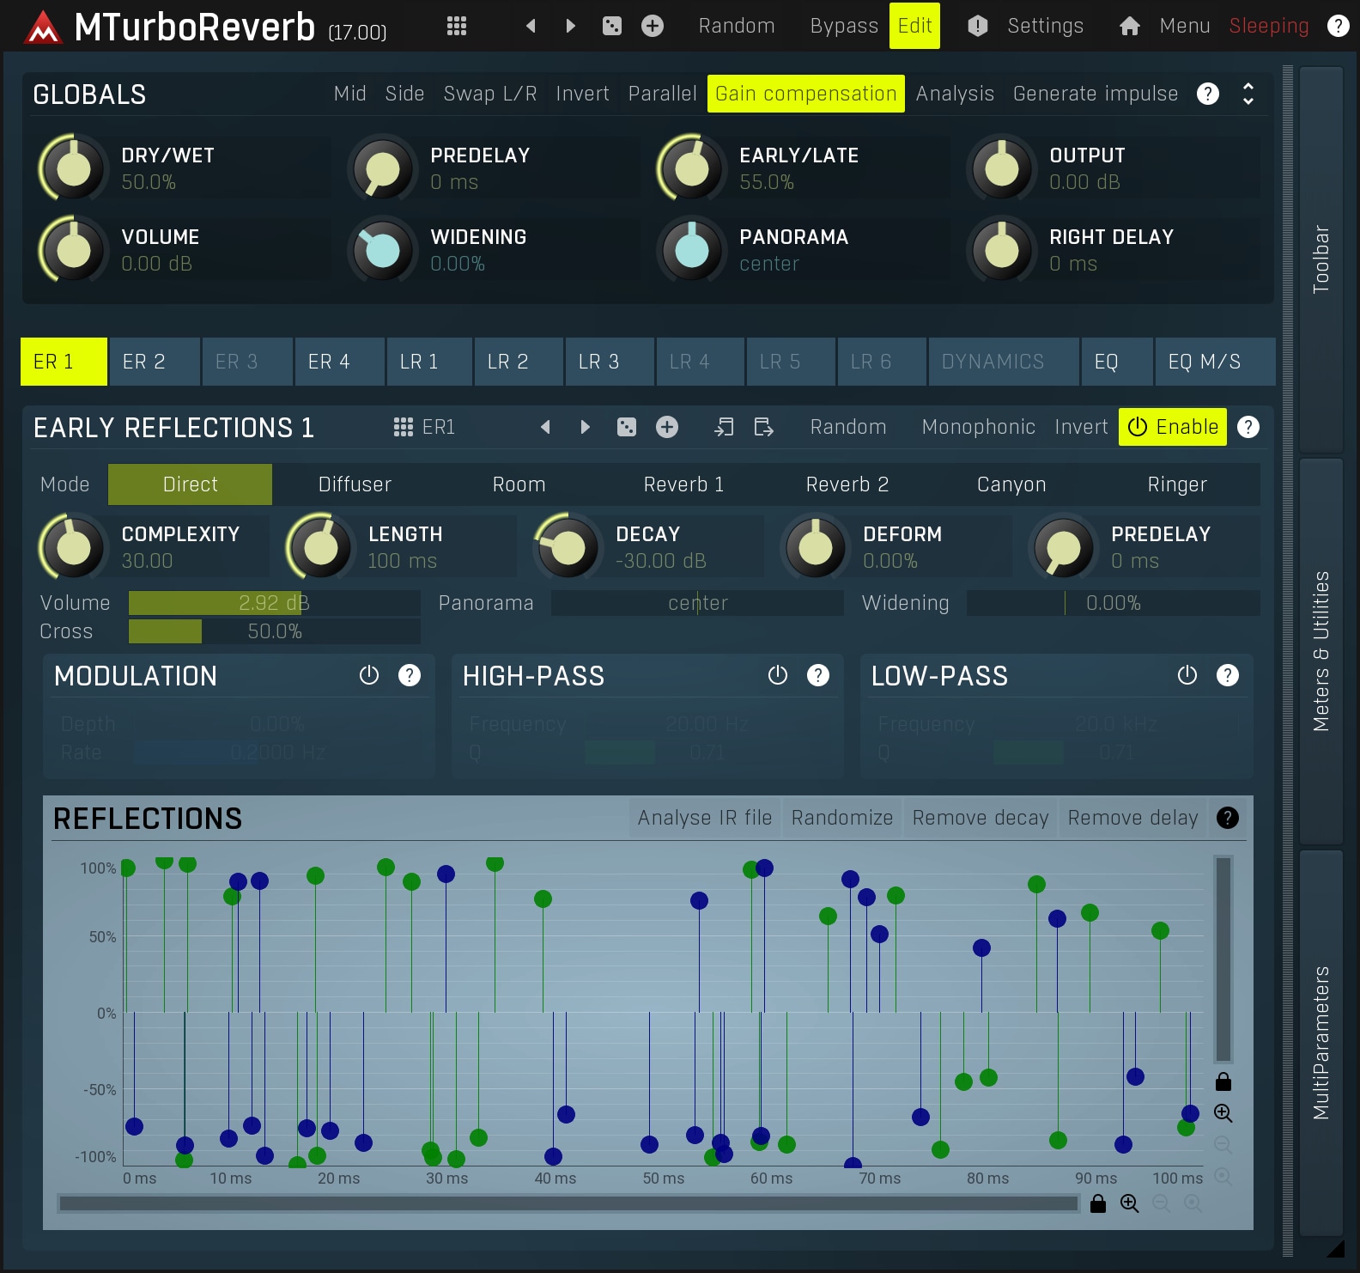Expand the Toolbar side panel
The image size is (1360, 1273).
point(1321,258)
